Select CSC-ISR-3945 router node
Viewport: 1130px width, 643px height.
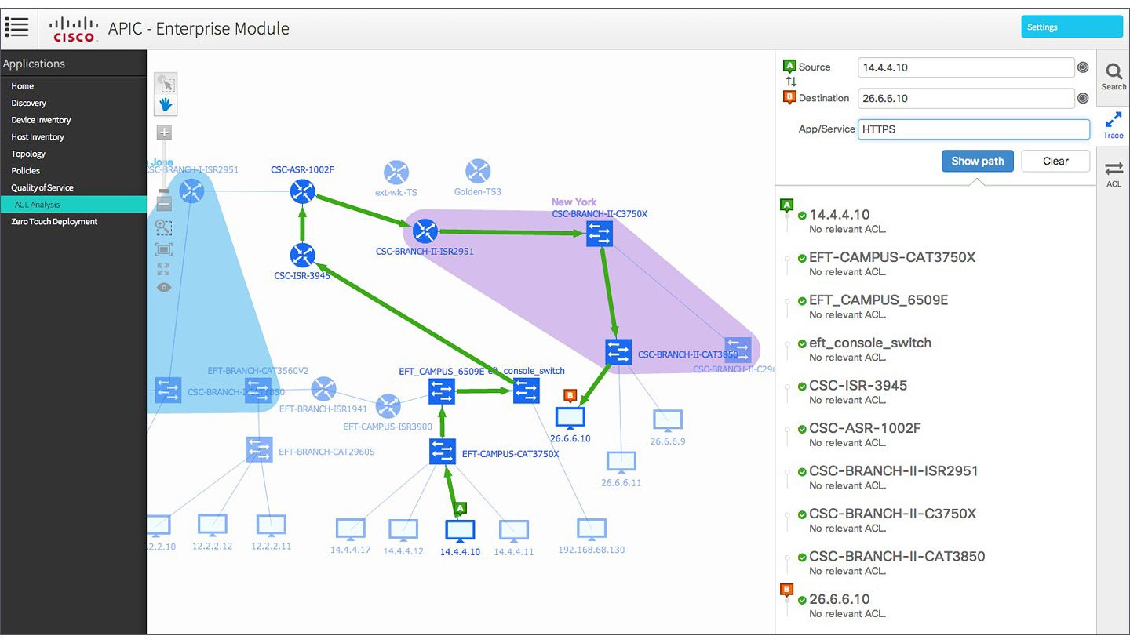[302, 255]
